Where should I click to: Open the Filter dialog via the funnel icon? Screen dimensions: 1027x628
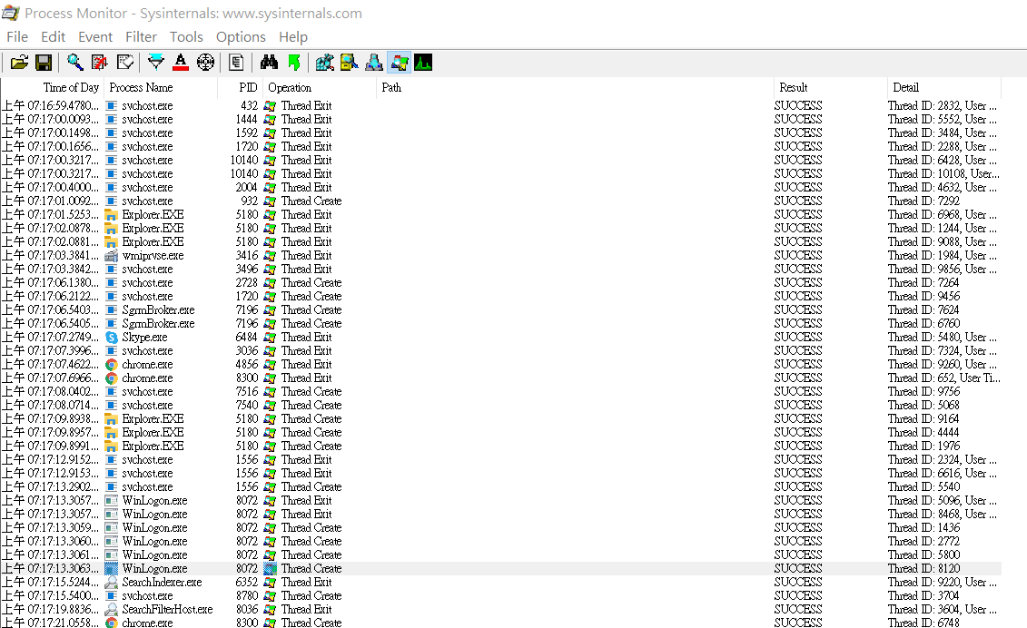pyautogui.click(x=154, y=62)
